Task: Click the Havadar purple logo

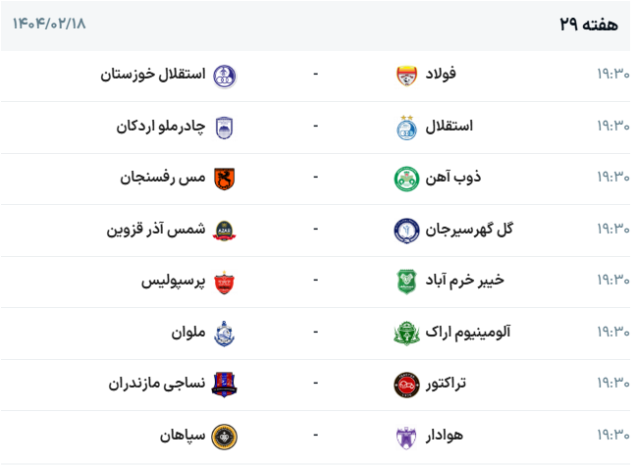Action: click(x=405, y=434)
